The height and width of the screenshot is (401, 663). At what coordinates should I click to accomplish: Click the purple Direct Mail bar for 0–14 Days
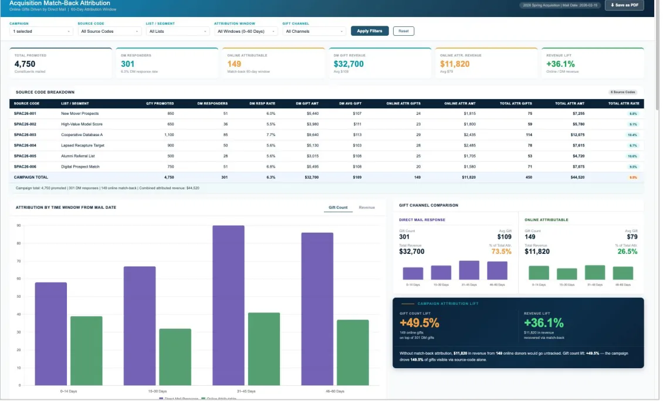click(50, 334)
